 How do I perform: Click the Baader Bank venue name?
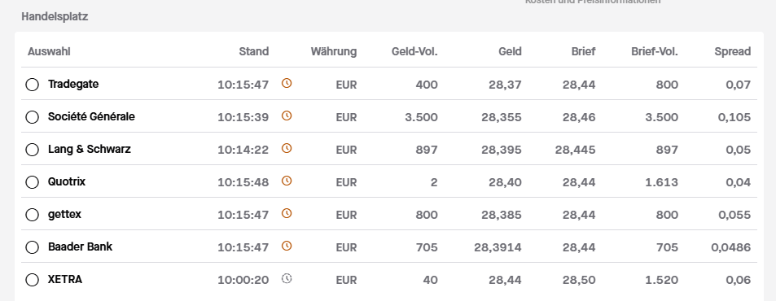tap(80, 246)
